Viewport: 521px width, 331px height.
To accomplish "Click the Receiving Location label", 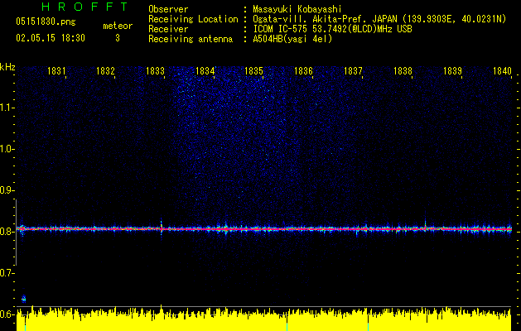I will point(193,19).
